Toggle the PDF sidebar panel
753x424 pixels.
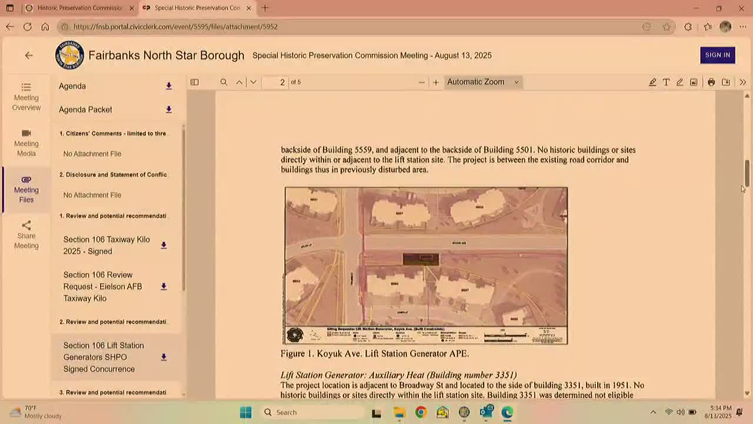[194, 82]
